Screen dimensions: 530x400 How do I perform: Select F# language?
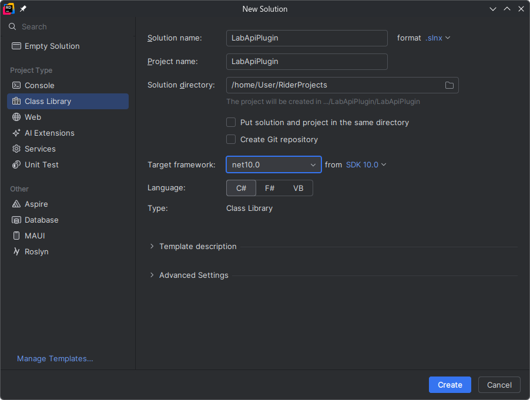tap(270, 188)
